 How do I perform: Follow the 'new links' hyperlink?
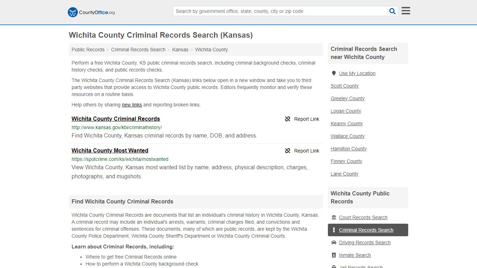[x=132, y=105]
